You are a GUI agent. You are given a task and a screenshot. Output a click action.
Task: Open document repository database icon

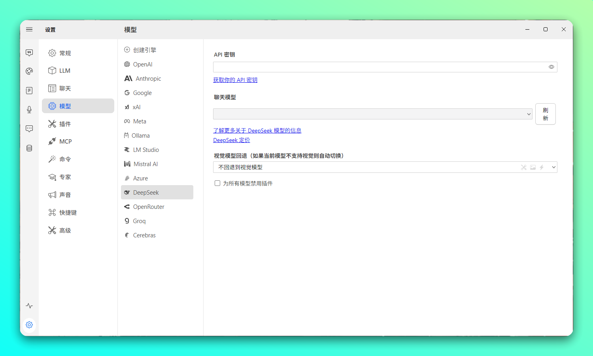click(29, 148)
